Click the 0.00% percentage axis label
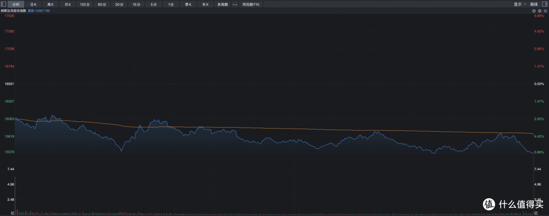Screen dimensions: 549x216 [539, 84]
